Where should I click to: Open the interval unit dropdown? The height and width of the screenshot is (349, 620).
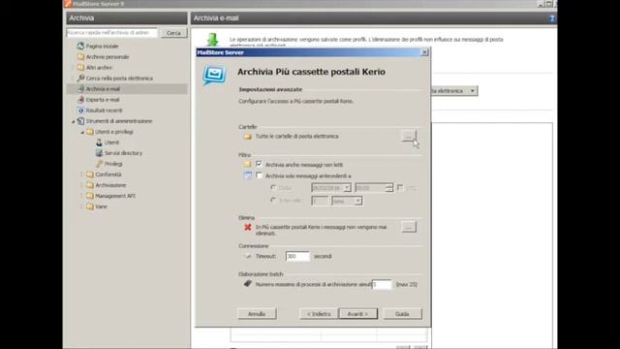(x=357, y=201)
